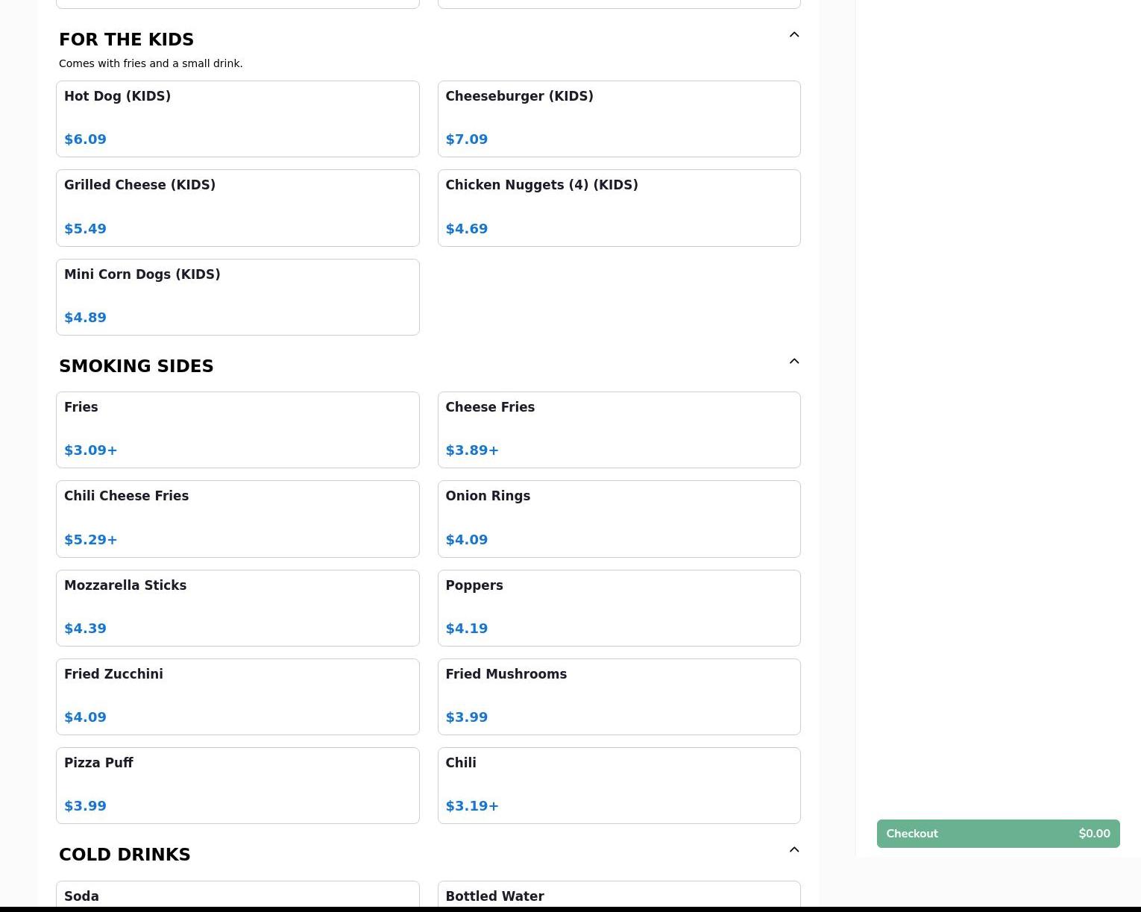This screenshot has width=1141, height=912.
Task: Click the Onion Rings card
Action: pos(618,518)
